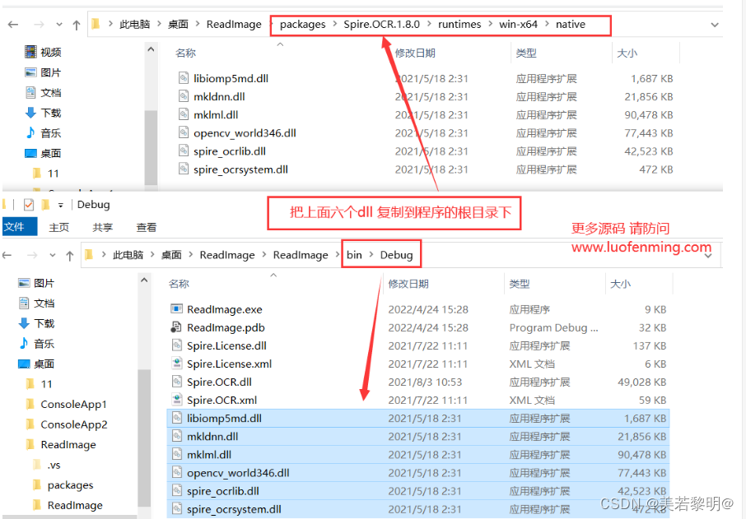Expand the chevron between 'bin' and 'Debug'
Viewport: 746px width, 519px height.
pos(371,255)
